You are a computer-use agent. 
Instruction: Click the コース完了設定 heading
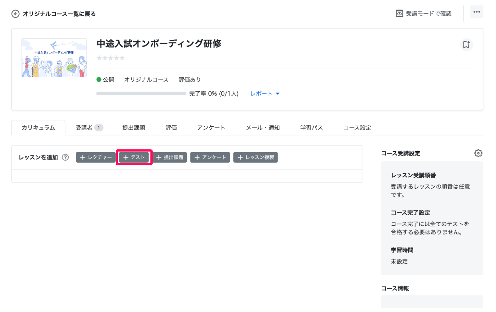coord(410,213)
